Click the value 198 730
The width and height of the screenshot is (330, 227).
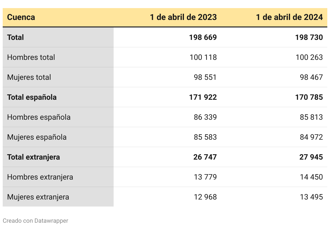pyautogui.click(x=309, y=37)
